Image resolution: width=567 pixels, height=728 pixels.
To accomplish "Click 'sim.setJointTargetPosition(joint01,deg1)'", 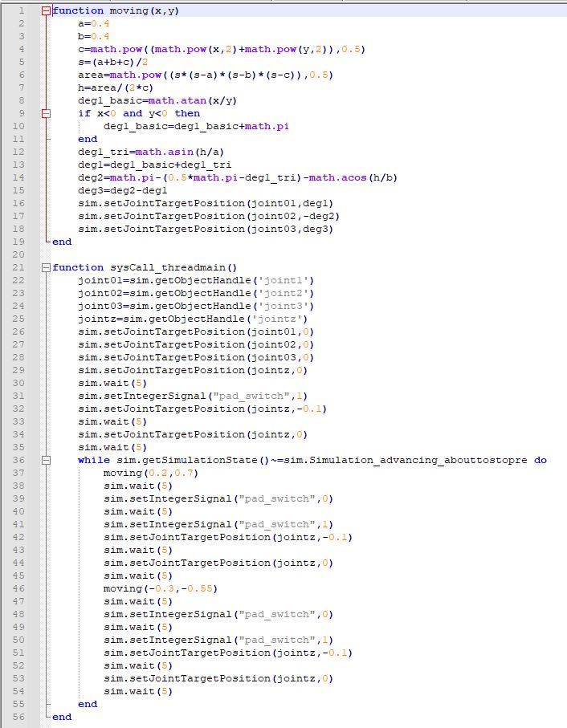I will click(x=206, y=203).
